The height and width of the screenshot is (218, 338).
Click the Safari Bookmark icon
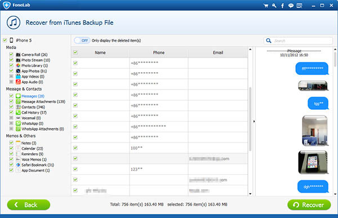click(x=18, y=165)
